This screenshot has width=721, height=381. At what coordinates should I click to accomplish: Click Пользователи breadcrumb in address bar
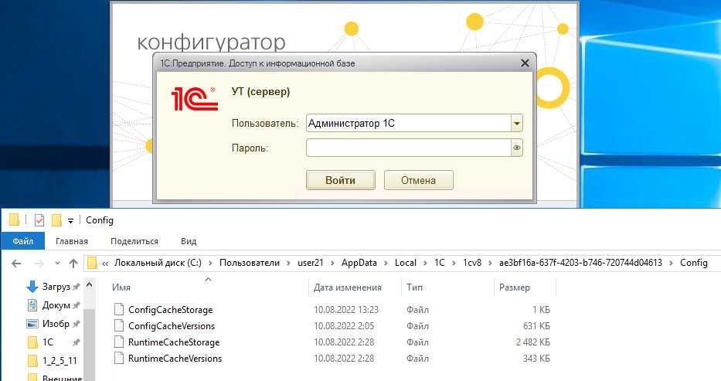(250, 263)
